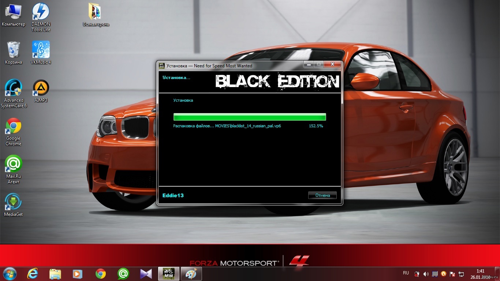500x281 pixels.
Task: Click Show Desktop strip on taskbar edge
Action: coord(497,274)
